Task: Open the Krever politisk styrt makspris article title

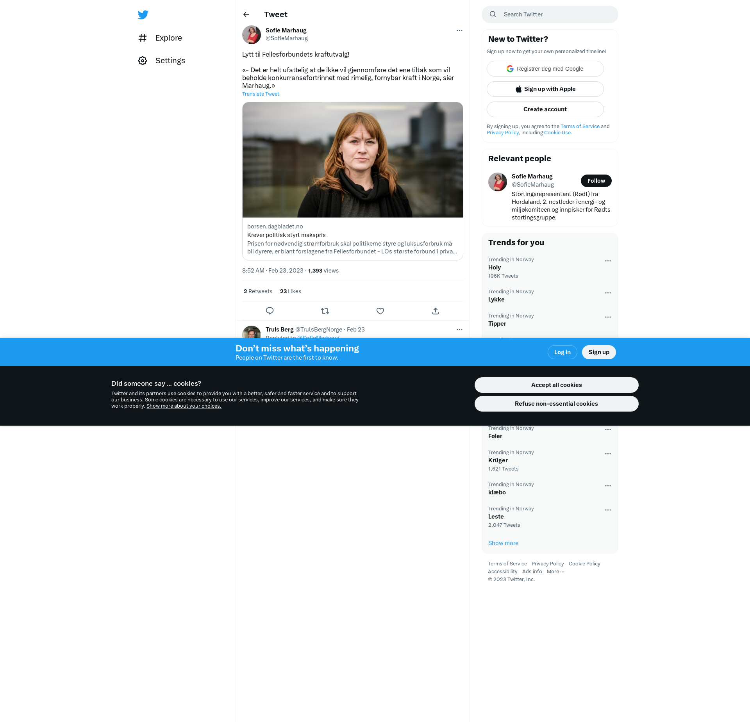Action: 286,235
